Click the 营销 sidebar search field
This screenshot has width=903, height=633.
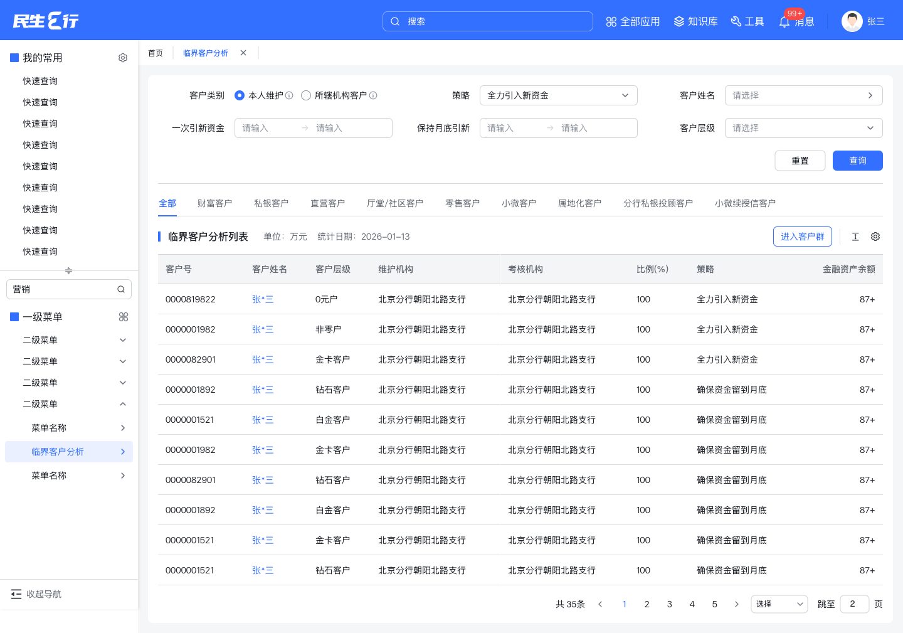[69, 289]
